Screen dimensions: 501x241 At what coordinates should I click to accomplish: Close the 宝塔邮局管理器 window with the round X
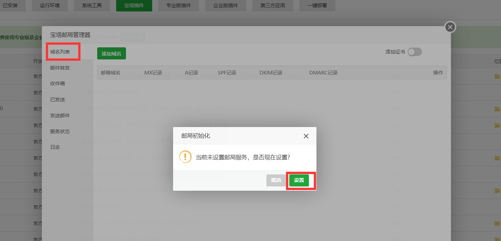tap(450, 27)
